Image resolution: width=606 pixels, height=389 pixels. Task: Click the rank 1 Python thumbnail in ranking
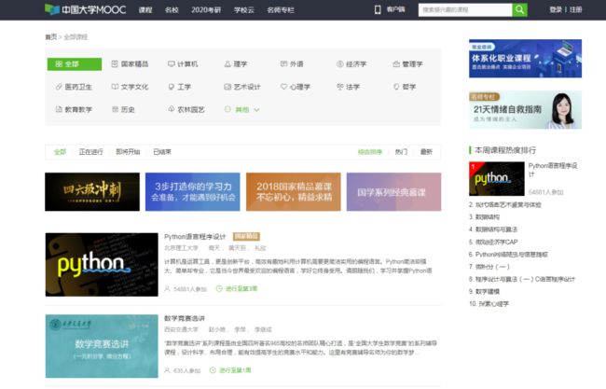tap(497, 179)
